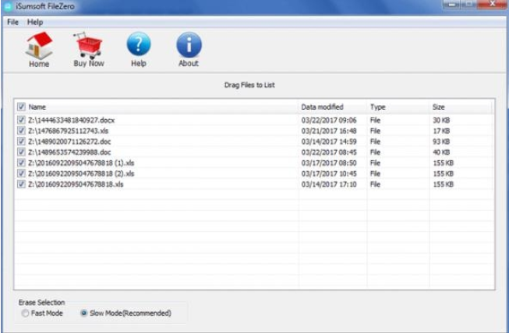Sort by Data modified column header

click(322, 107)
